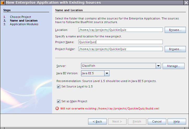The image size is (189, 129).
Task: Open the Server dropdown showing GlassFish
Action: (158, 66)
